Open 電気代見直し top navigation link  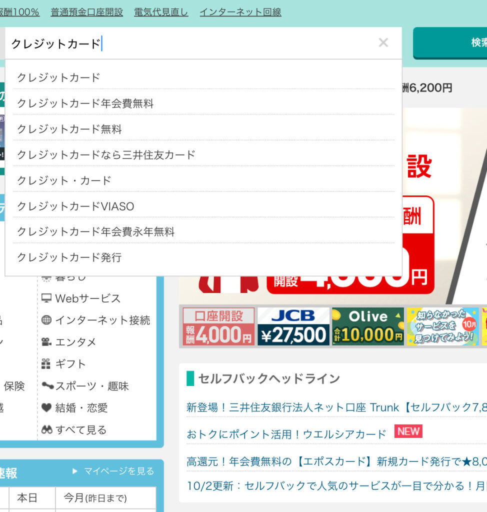(161, 12)
